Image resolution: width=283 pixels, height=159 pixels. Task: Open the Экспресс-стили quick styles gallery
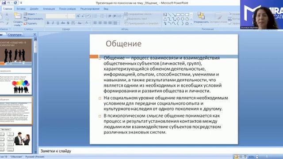tap(218, 18)
